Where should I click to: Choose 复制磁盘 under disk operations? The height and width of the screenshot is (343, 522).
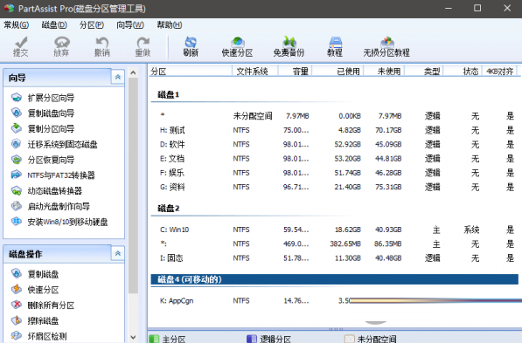[35, 274]
